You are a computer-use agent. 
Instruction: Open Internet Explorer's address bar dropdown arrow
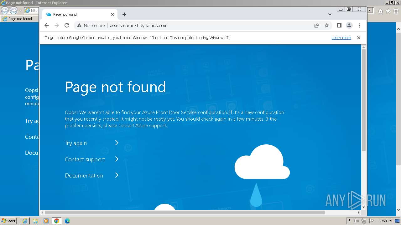[370, 10]
